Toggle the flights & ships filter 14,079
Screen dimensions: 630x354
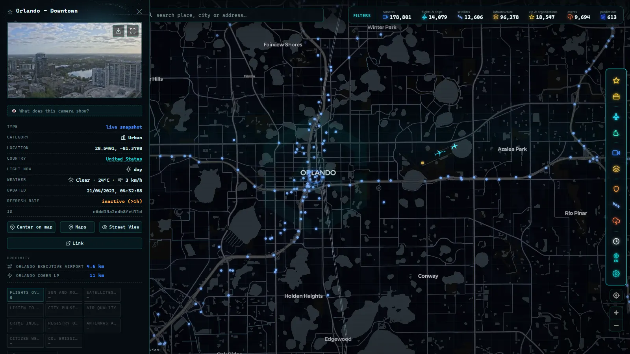(434, 15)
